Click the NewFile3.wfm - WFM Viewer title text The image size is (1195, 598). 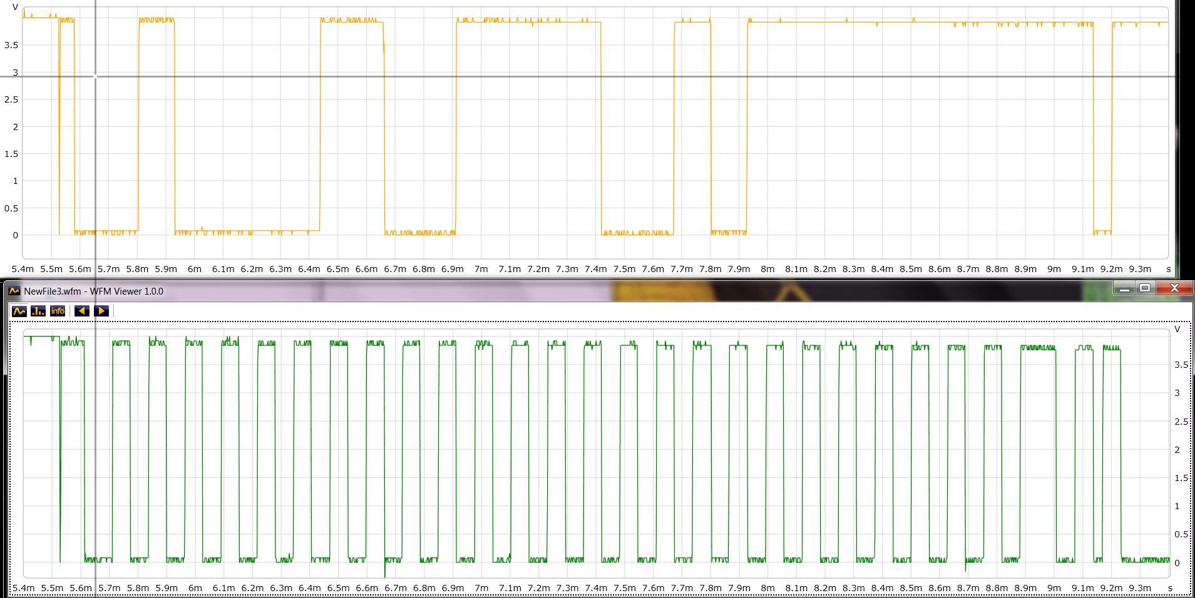pos(93,291)
